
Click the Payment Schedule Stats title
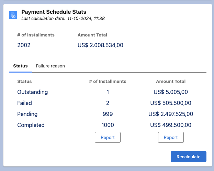pyautogui.click(x=54, y=12)
